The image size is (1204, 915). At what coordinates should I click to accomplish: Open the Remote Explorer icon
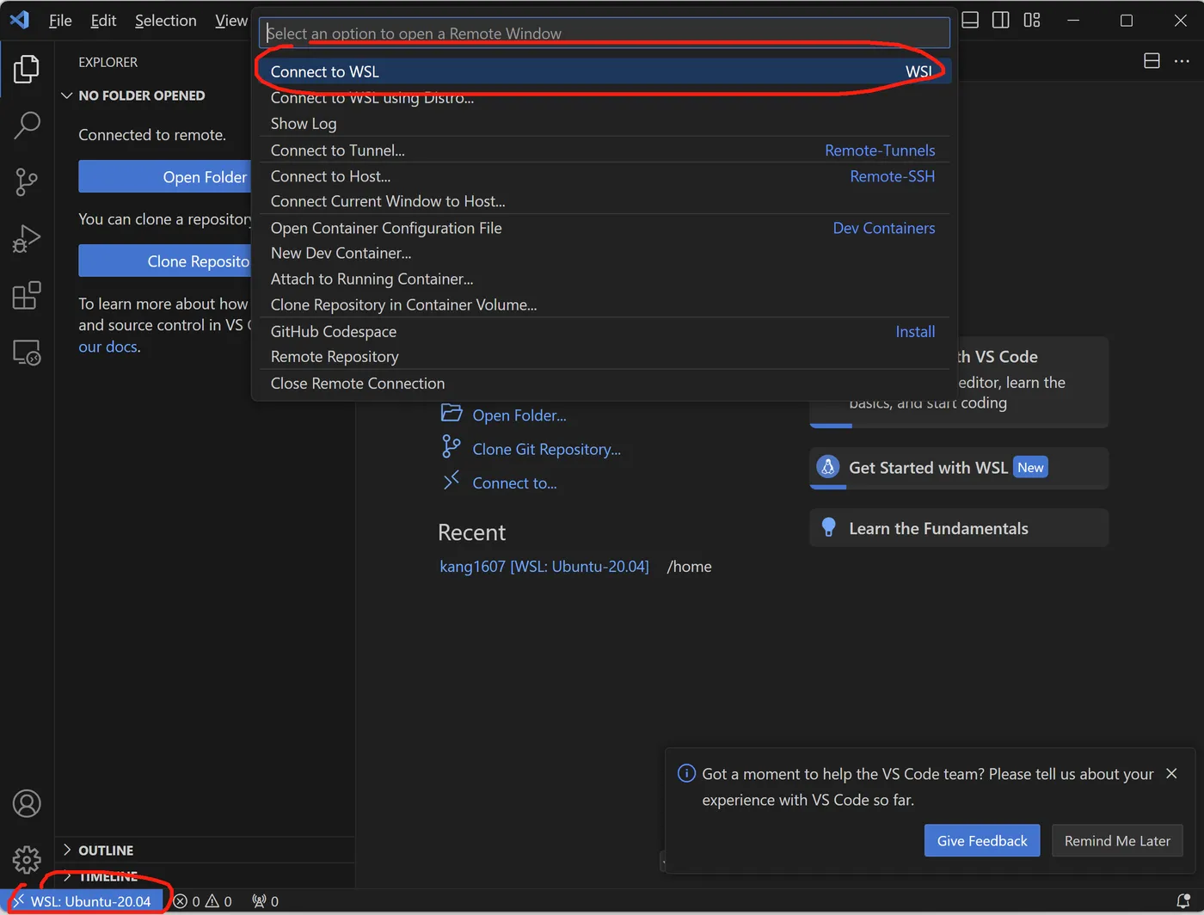point(27,353)
